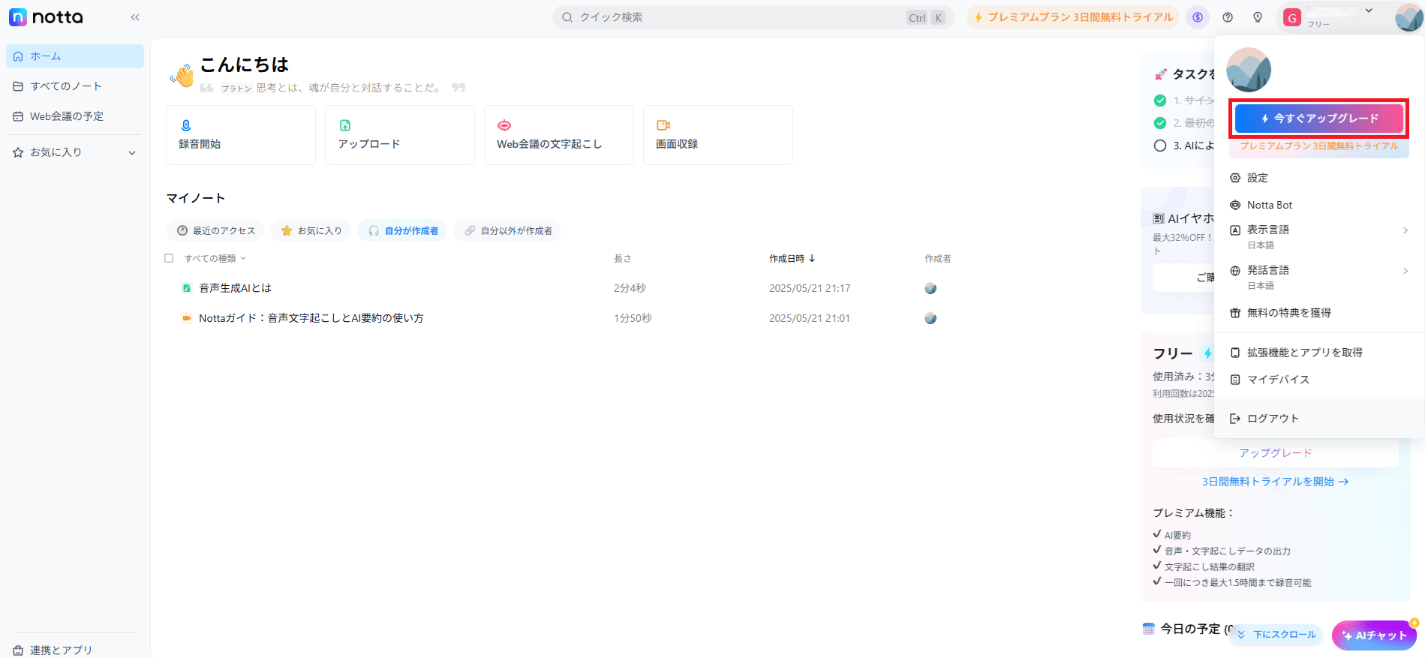Click the 今日の予定 calendar icon
1425x658 pixels.
pyautogui.click(x=1148, y=629)
